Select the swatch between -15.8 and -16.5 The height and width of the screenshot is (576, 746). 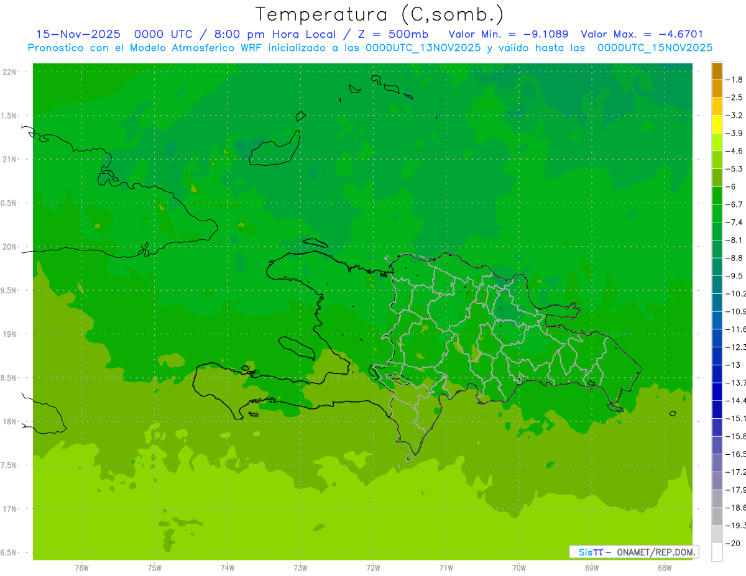pos(717,445)
